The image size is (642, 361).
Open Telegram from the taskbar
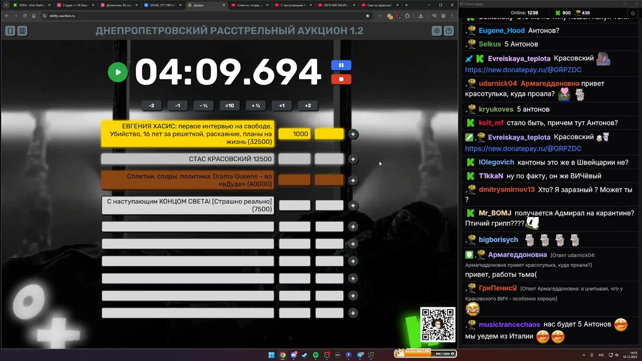click(x=360, y=355)
